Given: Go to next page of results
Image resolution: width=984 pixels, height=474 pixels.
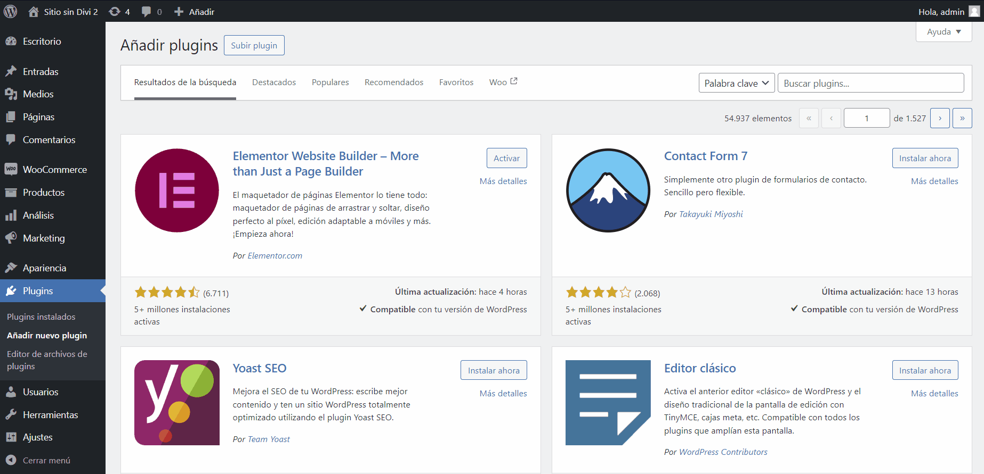Looking at the screenshot, I should click(x=940, y=118).
